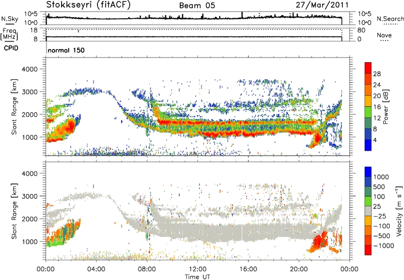Select the Time UT axis title
Viewport: 404px width, 280px height.
197,276
